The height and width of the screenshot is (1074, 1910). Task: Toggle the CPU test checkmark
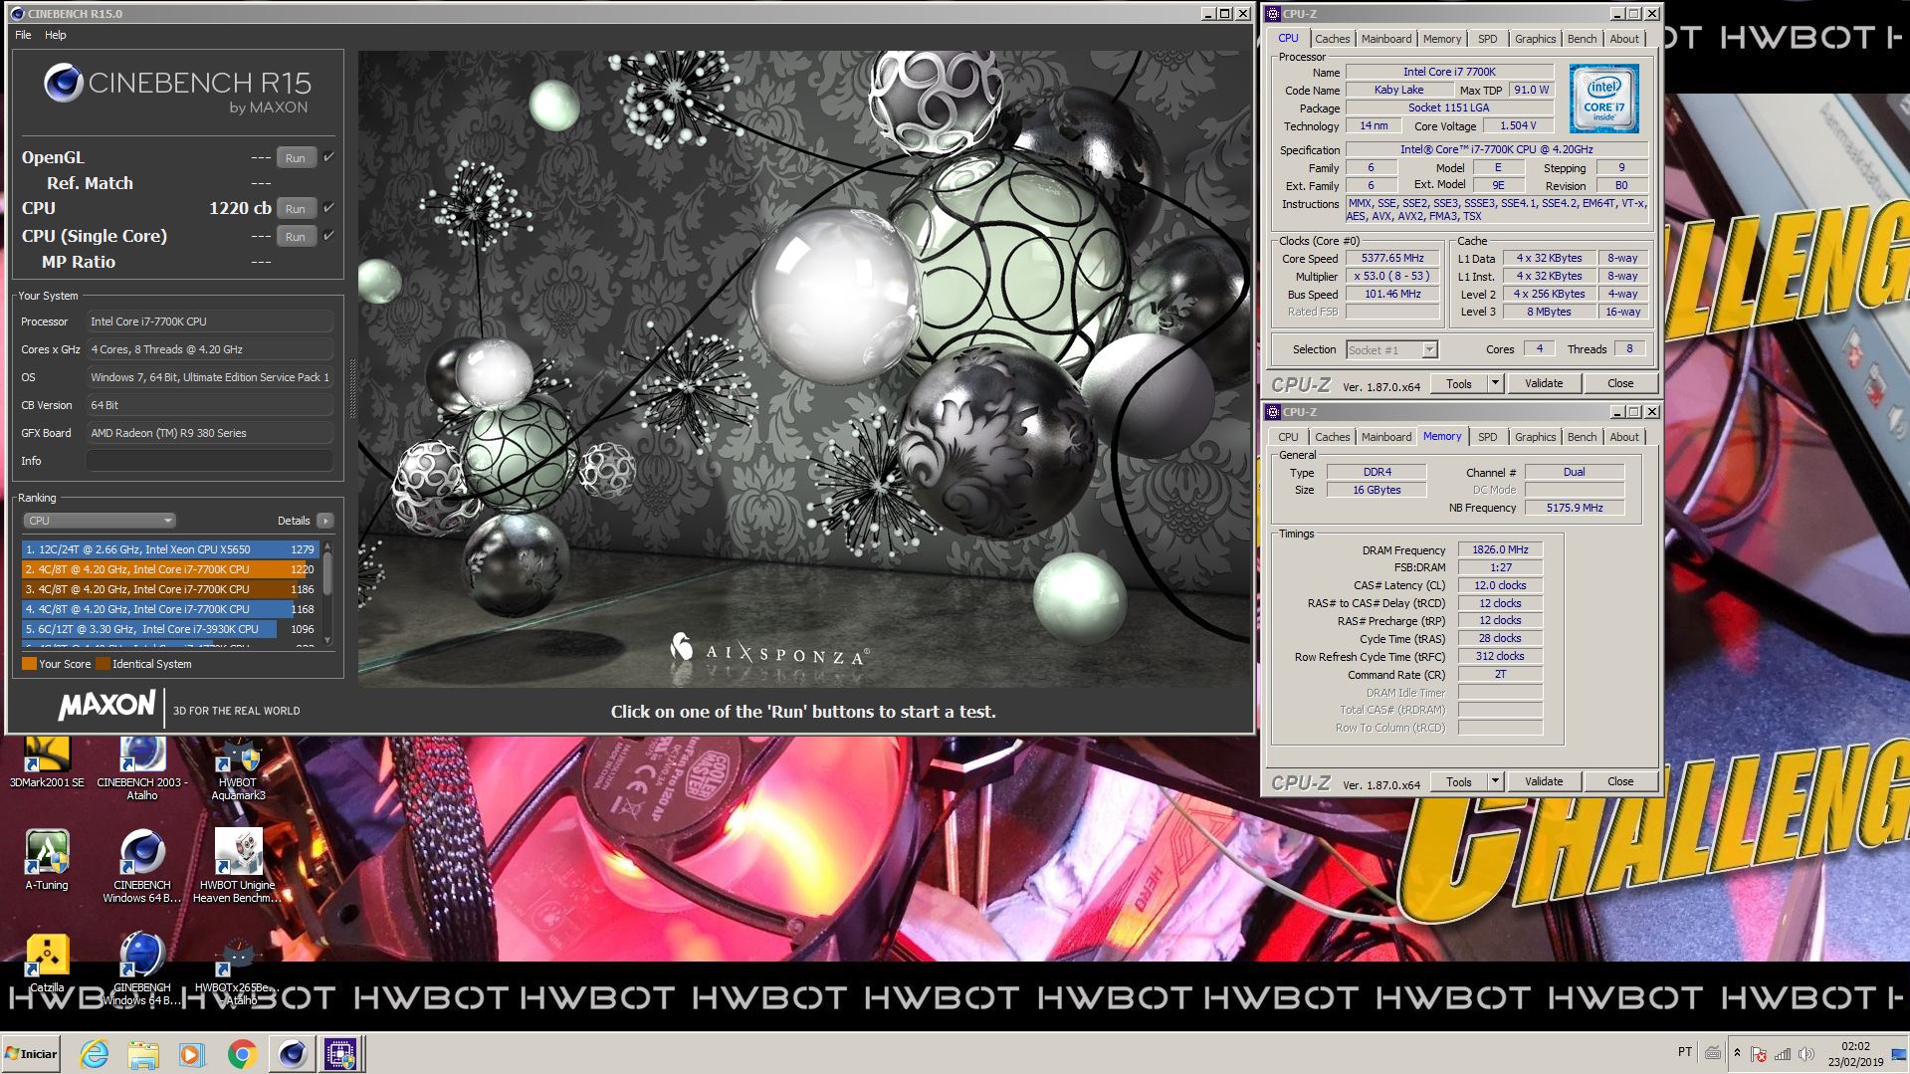click(328, 208)
